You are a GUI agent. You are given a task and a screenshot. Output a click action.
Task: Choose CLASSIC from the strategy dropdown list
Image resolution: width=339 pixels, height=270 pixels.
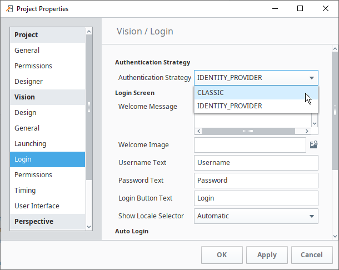pyautogui.click(x=256, y=93)
